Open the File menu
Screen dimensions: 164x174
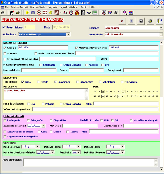point(7,7)
